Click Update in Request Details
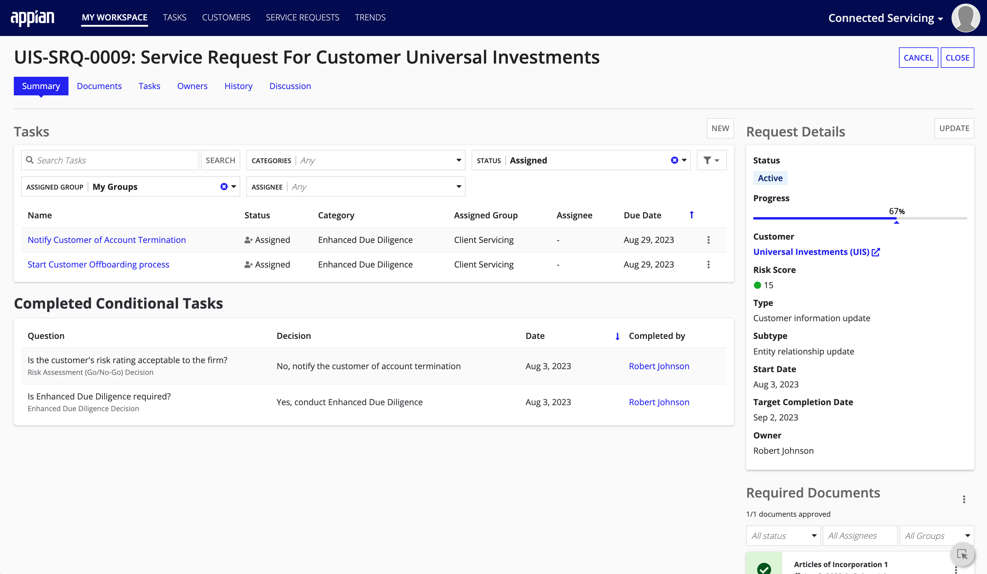This screenshot has height=574, width=987. click(x=954, y=128)
